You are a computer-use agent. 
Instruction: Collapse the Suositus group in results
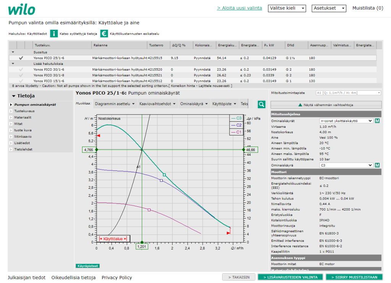[x=13, y=52]
